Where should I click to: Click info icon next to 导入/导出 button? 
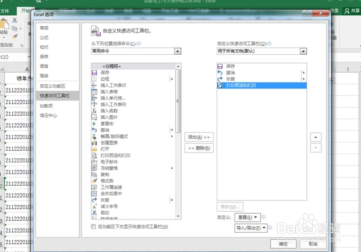pyautogui.click(x=270, y=228)
